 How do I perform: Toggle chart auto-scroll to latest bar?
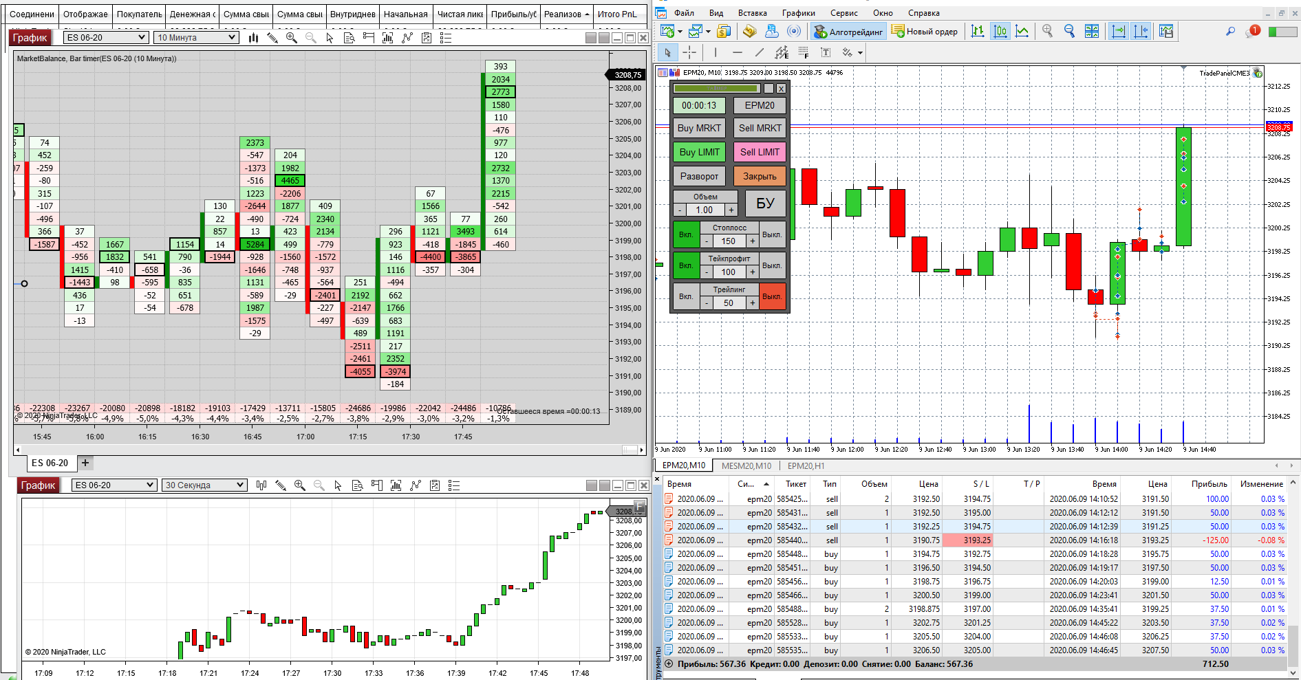click(x=1119, y=31)
